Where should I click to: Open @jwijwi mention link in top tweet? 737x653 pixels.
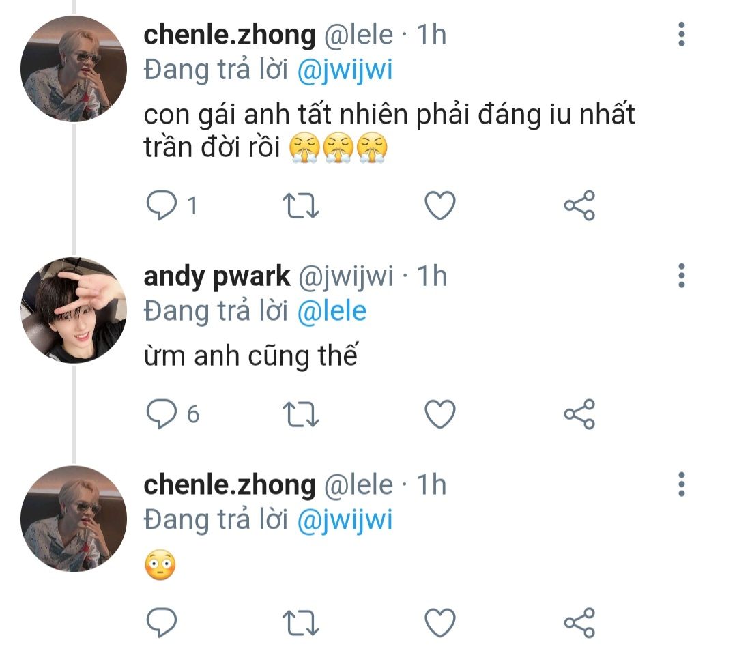click(345, 71)
